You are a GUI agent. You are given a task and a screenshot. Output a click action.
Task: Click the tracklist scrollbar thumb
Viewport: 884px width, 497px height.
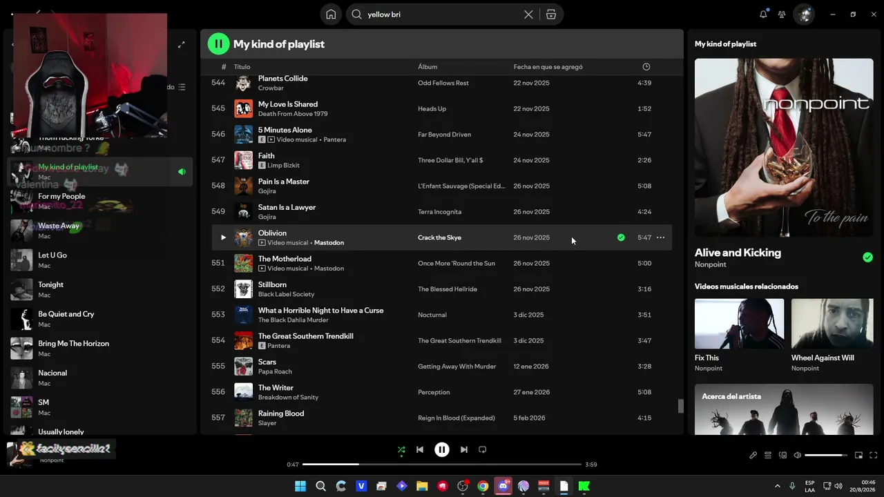point(680,406)
